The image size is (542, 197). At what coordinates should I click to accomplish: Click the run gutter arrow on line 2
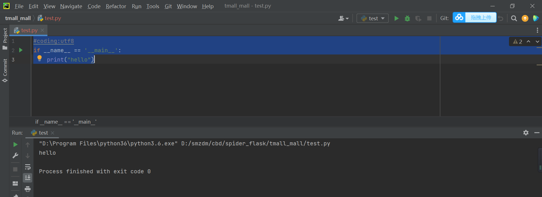(x=21, y=50)
